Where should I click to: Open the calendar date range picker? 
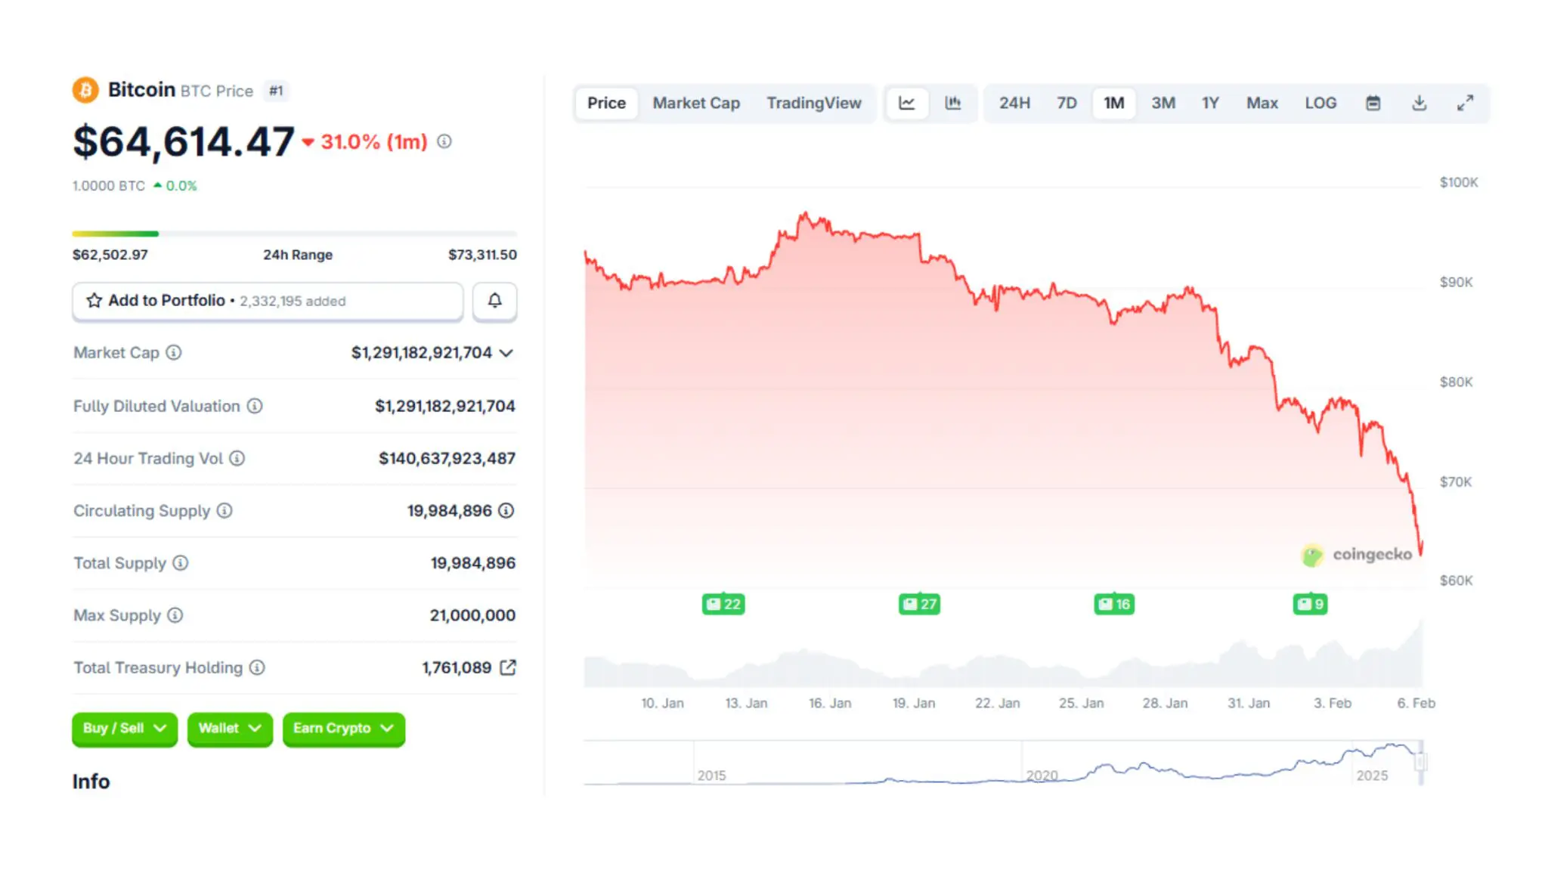tap(1373, 104)
